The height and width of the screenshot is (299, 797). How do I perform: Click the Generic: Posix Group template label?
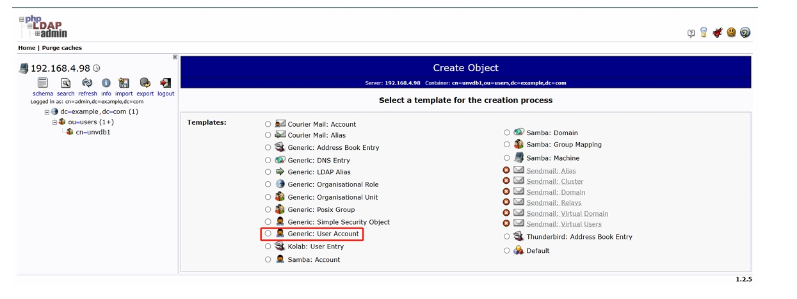321,210
